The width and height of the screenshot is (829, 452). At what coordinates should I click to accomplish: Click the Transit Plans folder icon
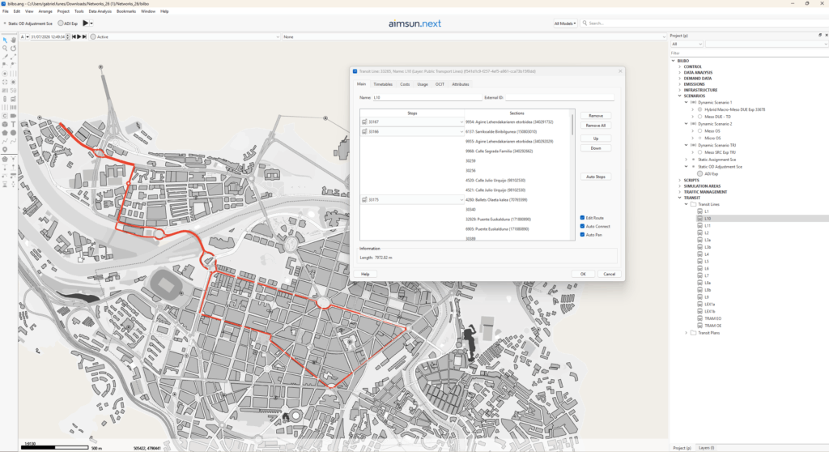point(693,333)
